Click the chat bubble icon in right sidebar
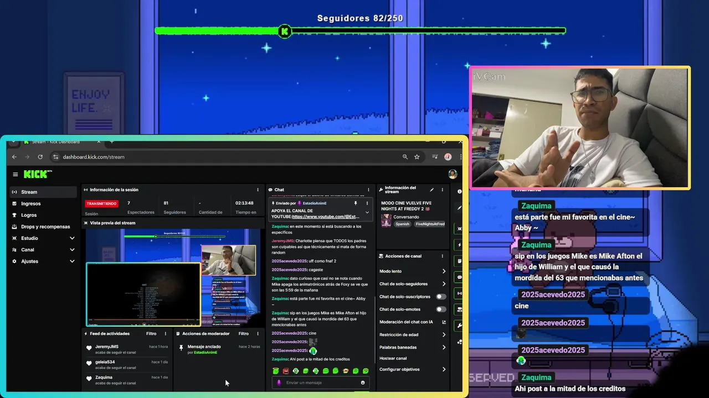 point(460,277)
